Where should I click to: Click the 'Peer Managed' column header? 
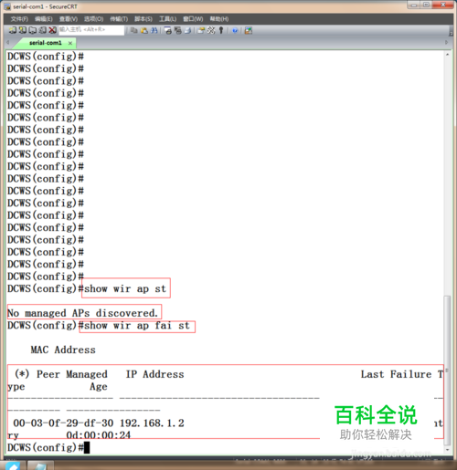click(x=72, y=374)
